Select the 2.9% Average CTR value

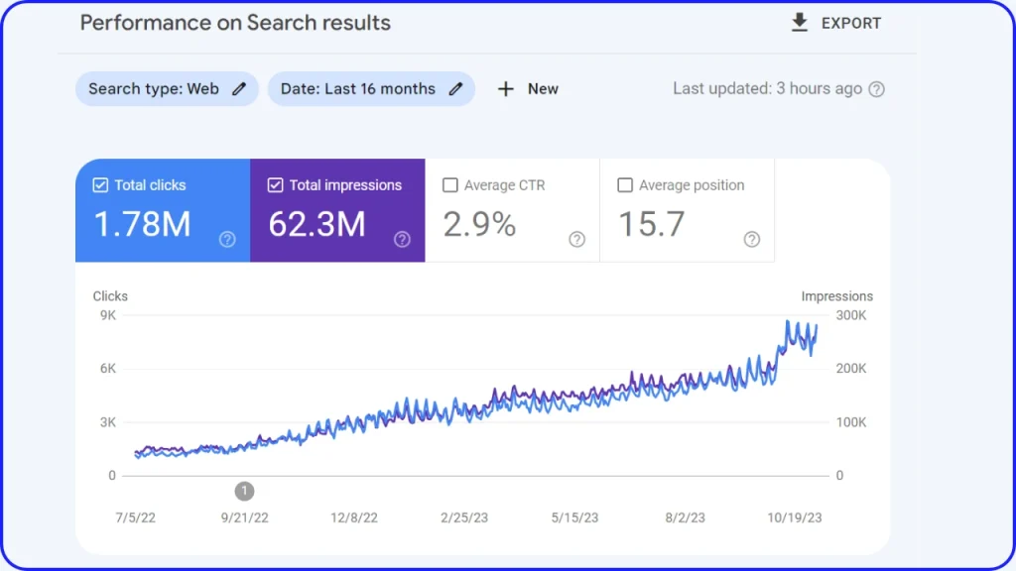tap(479, 225)
